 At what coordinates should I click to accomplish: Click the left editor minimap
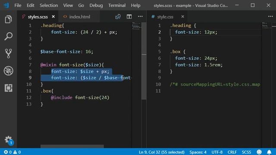click(x=137, y=26)
